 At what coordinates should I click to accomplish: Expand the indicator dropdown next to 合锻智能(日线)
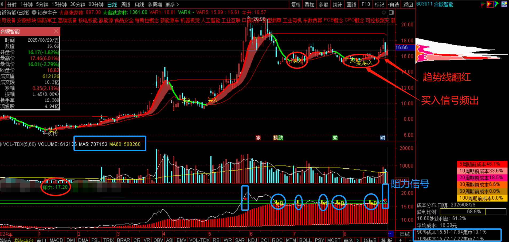coord(34,12)
